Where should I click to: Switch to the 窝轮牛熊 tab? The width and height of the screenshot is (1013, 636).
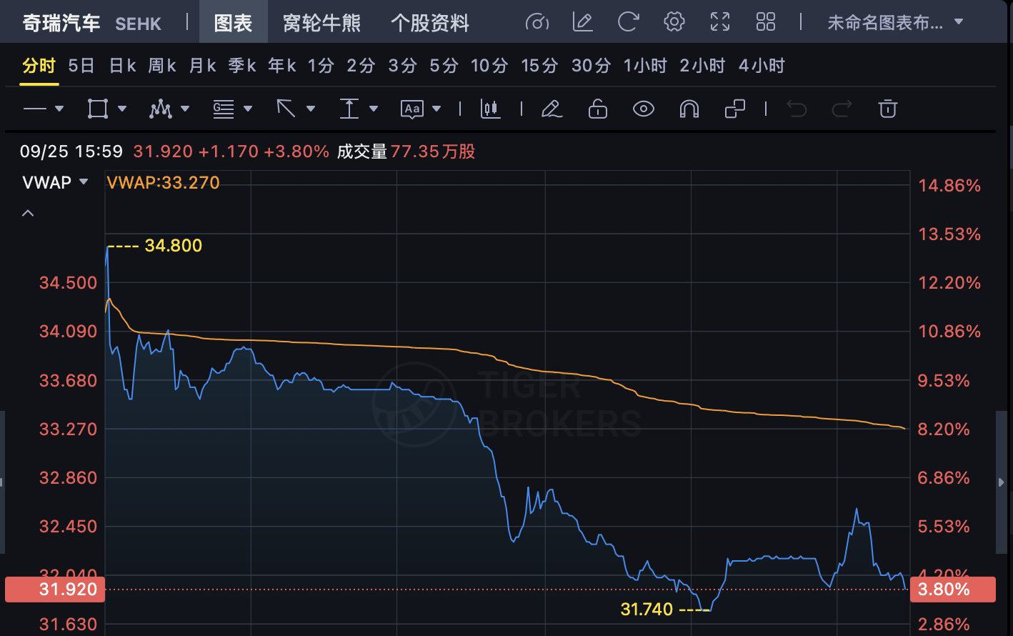point(321,23)
